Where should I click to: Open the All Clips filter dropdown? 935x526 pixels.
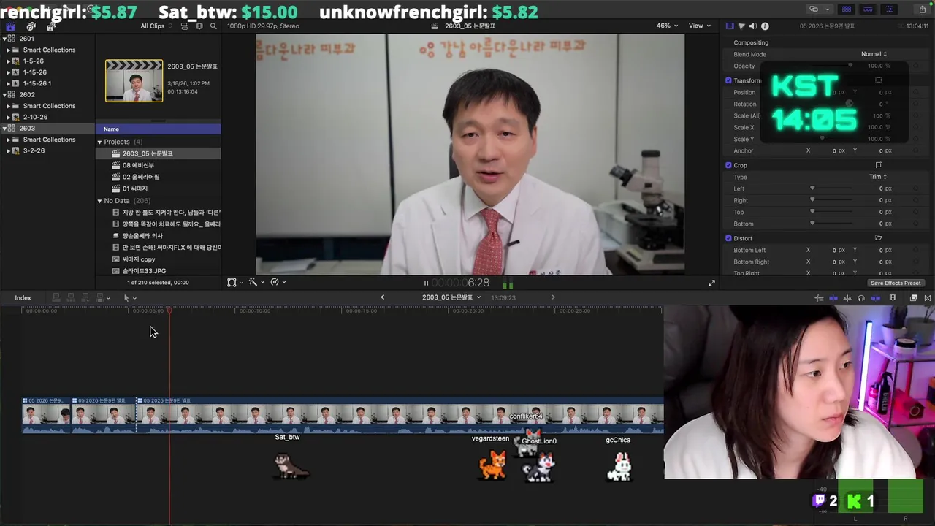(x=156, y=26)
